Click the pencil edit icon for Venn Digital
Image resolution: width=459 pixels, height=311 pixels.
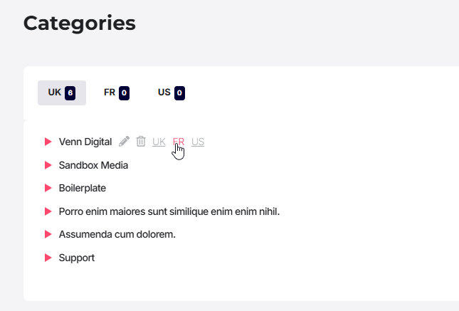(x=124, y=142)
